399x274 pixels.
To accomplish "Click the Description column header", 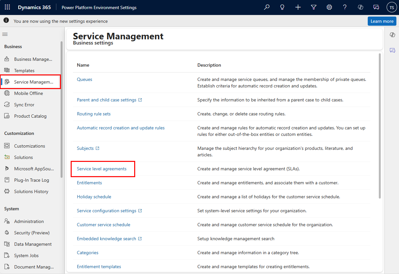I will pos(209,65).
